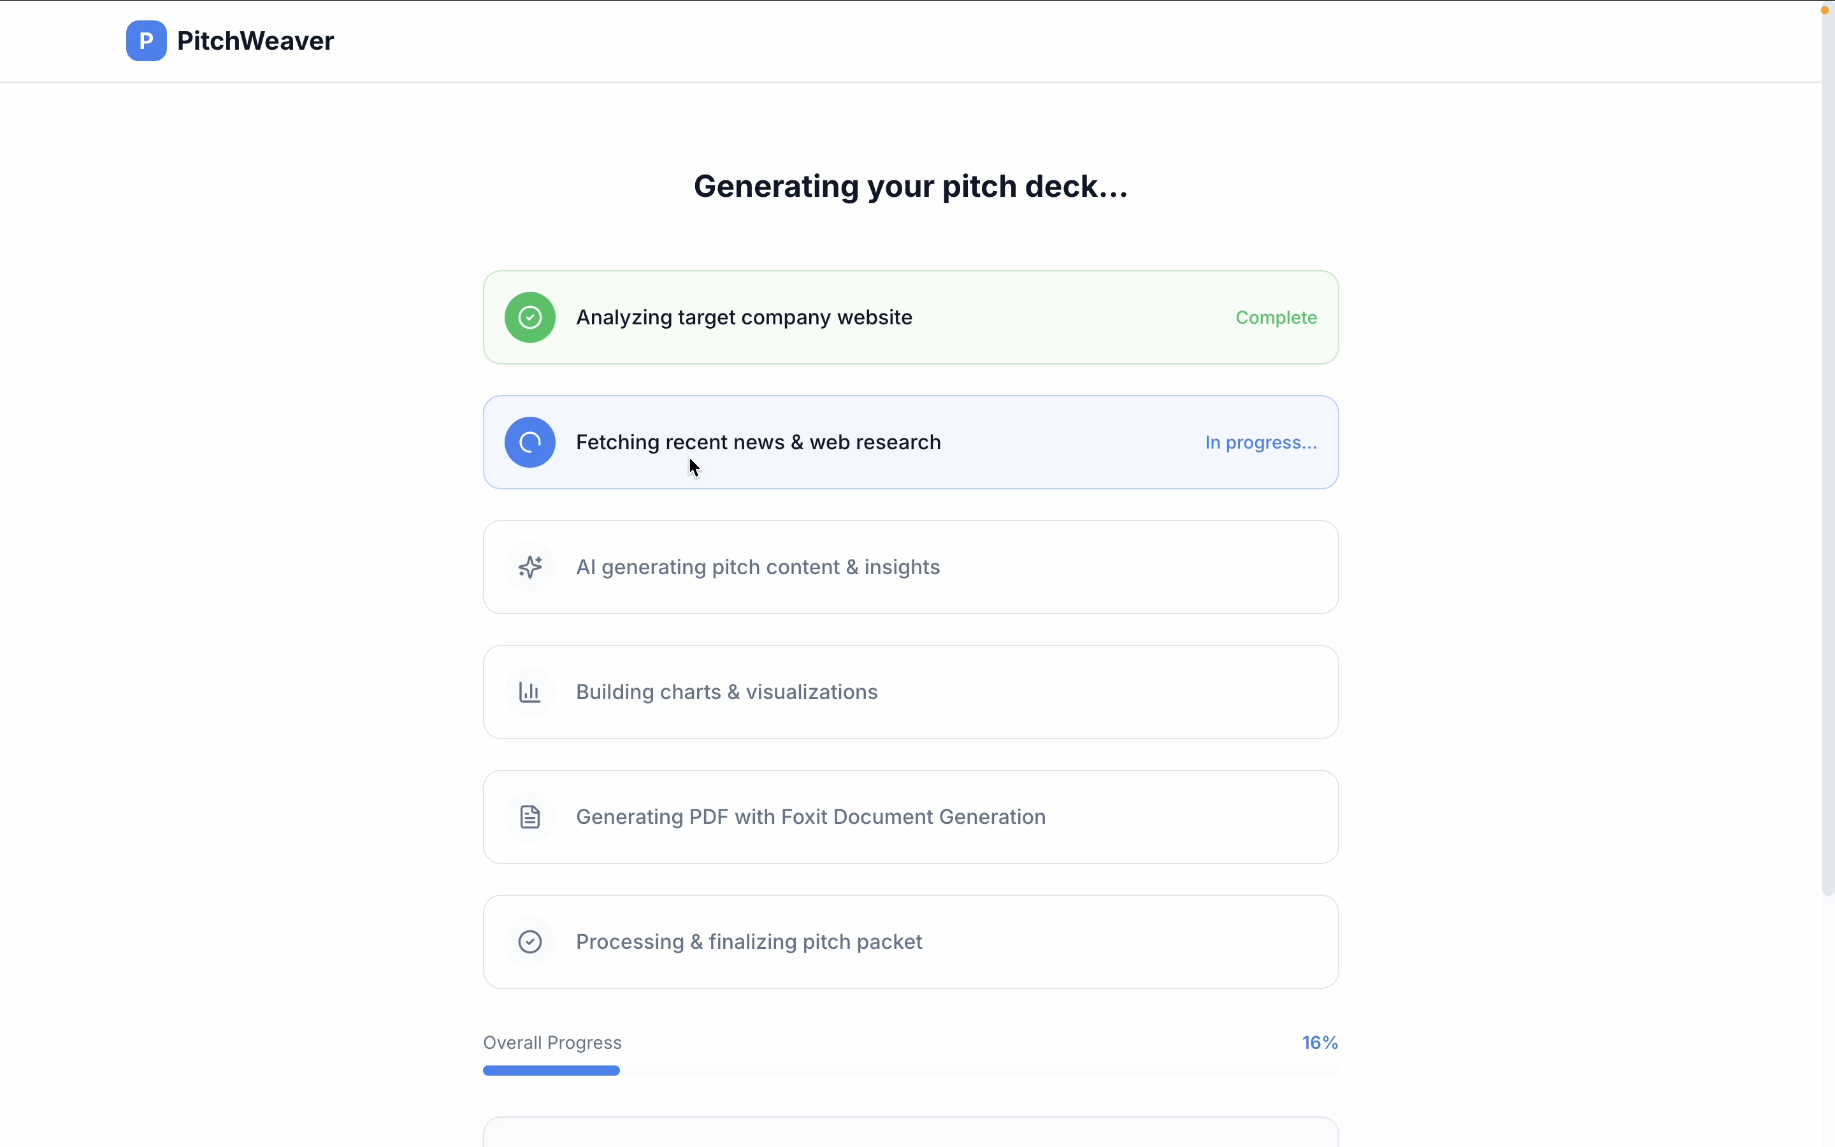This screenshot has width=1835, height=1147.
Task: Click the green checkmark icon for website analysis
Action: point(530,317)
